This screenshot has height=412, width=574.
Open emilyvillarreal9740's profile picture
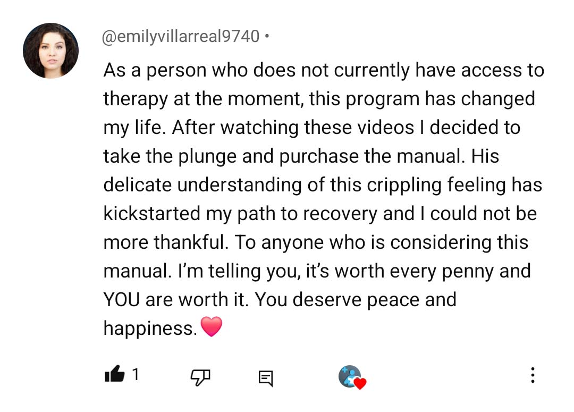[51, 51]
